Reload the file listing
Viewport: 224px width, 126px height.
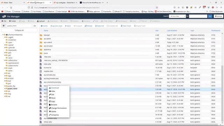click(89, 26)
